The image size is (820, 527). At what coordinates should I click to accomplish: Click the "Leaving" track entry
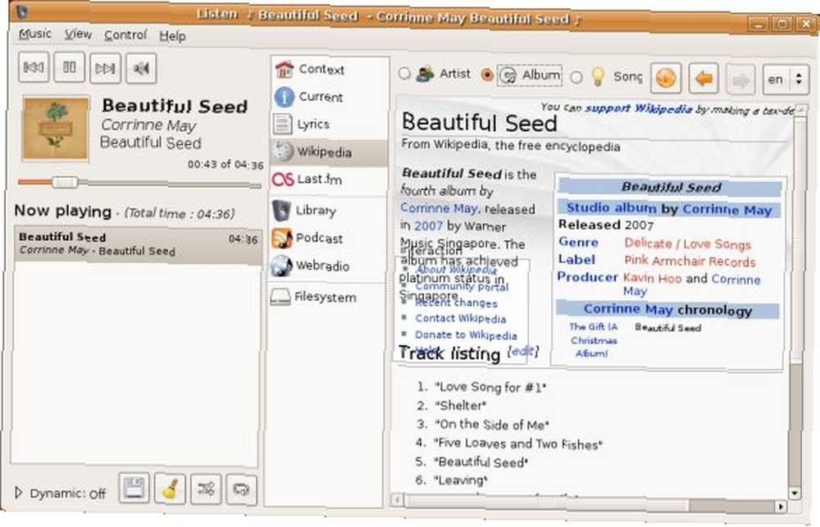[461, 480]
